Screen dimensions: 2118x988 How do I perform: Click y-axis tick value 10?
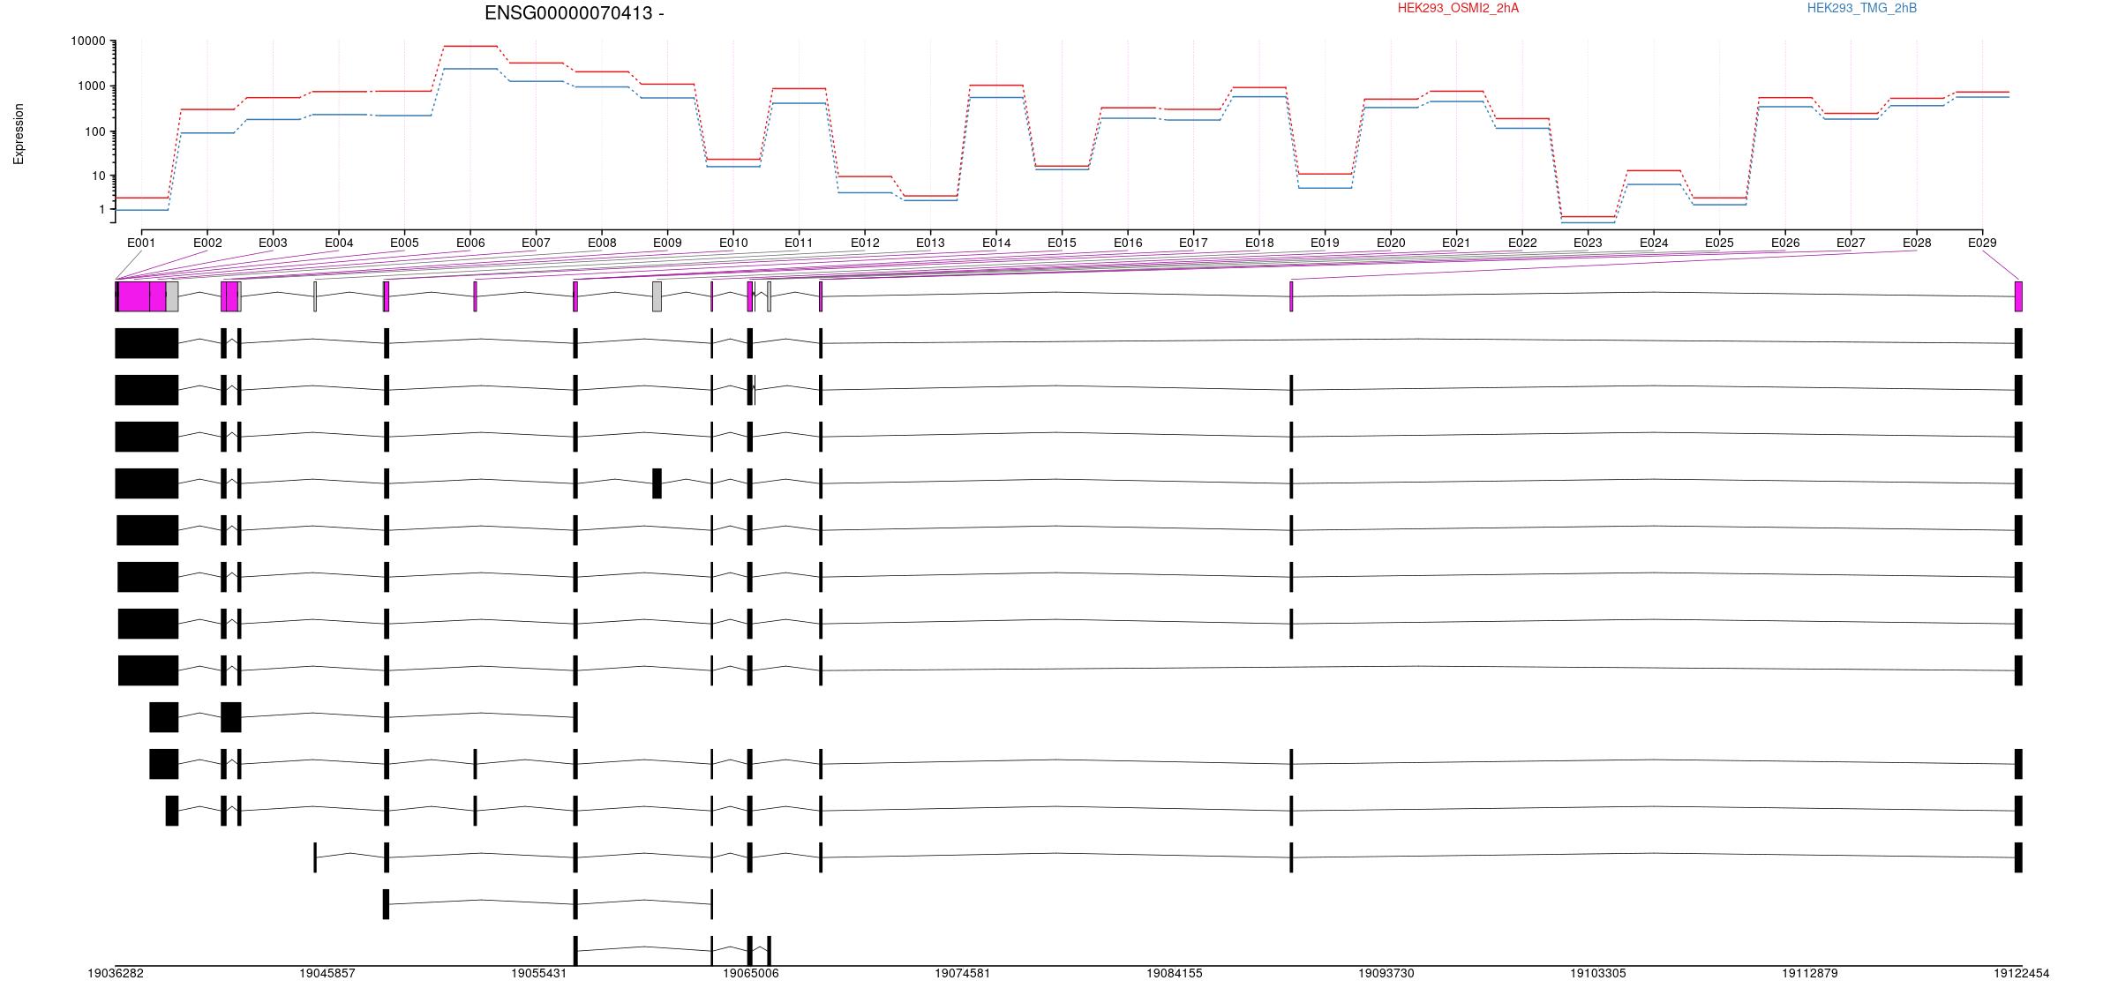pyautogui.click(x=99, y=176)
